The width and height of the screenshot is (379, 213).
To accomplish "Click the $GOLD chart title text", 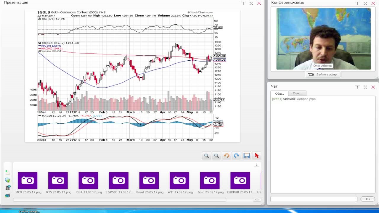I will click(x=71, y=12).
